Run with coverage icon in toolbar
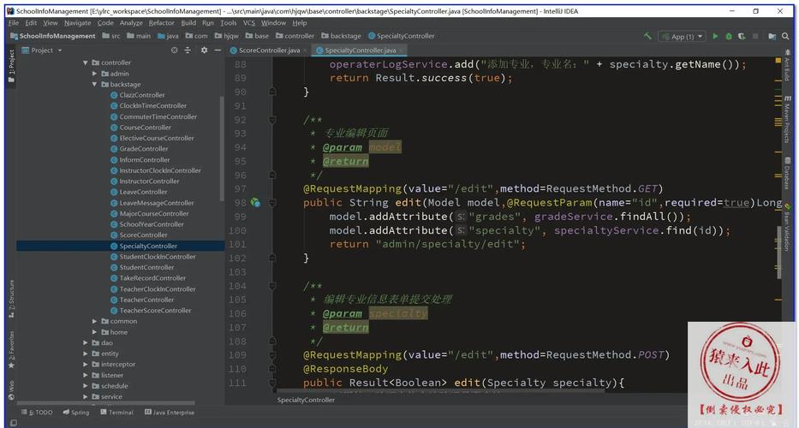The height and width of the screenshot is (428, 799). coord(742,36)
